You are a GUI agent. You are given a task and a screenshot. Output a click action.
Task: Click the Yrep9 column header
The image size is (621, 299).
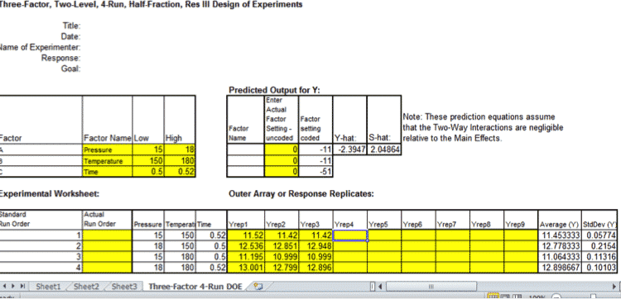pyautogui.click(x=521, y=220)
